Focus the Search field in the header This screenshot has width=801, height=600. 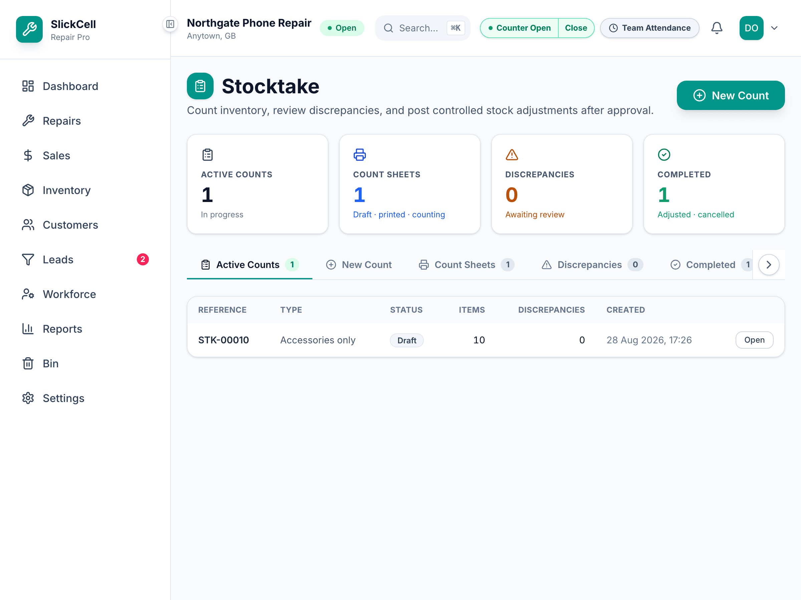(x=423, y=28)
